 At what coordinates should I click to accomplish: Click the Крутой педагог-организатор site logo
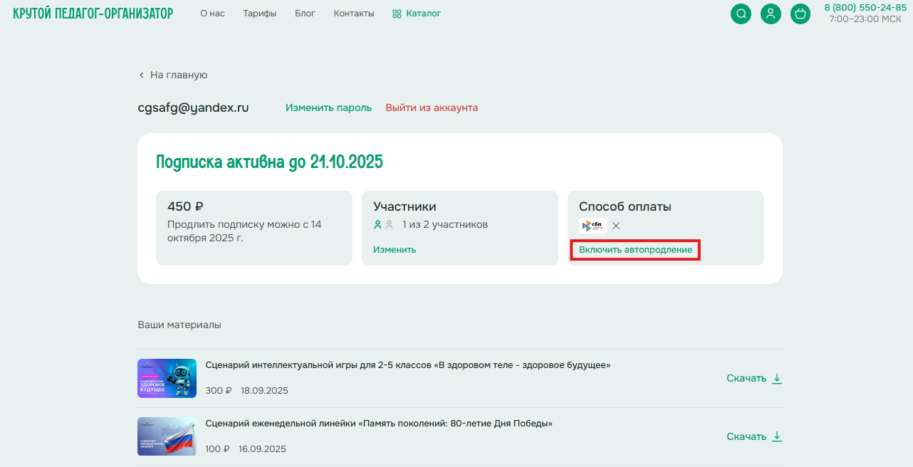tap(93, 14)
